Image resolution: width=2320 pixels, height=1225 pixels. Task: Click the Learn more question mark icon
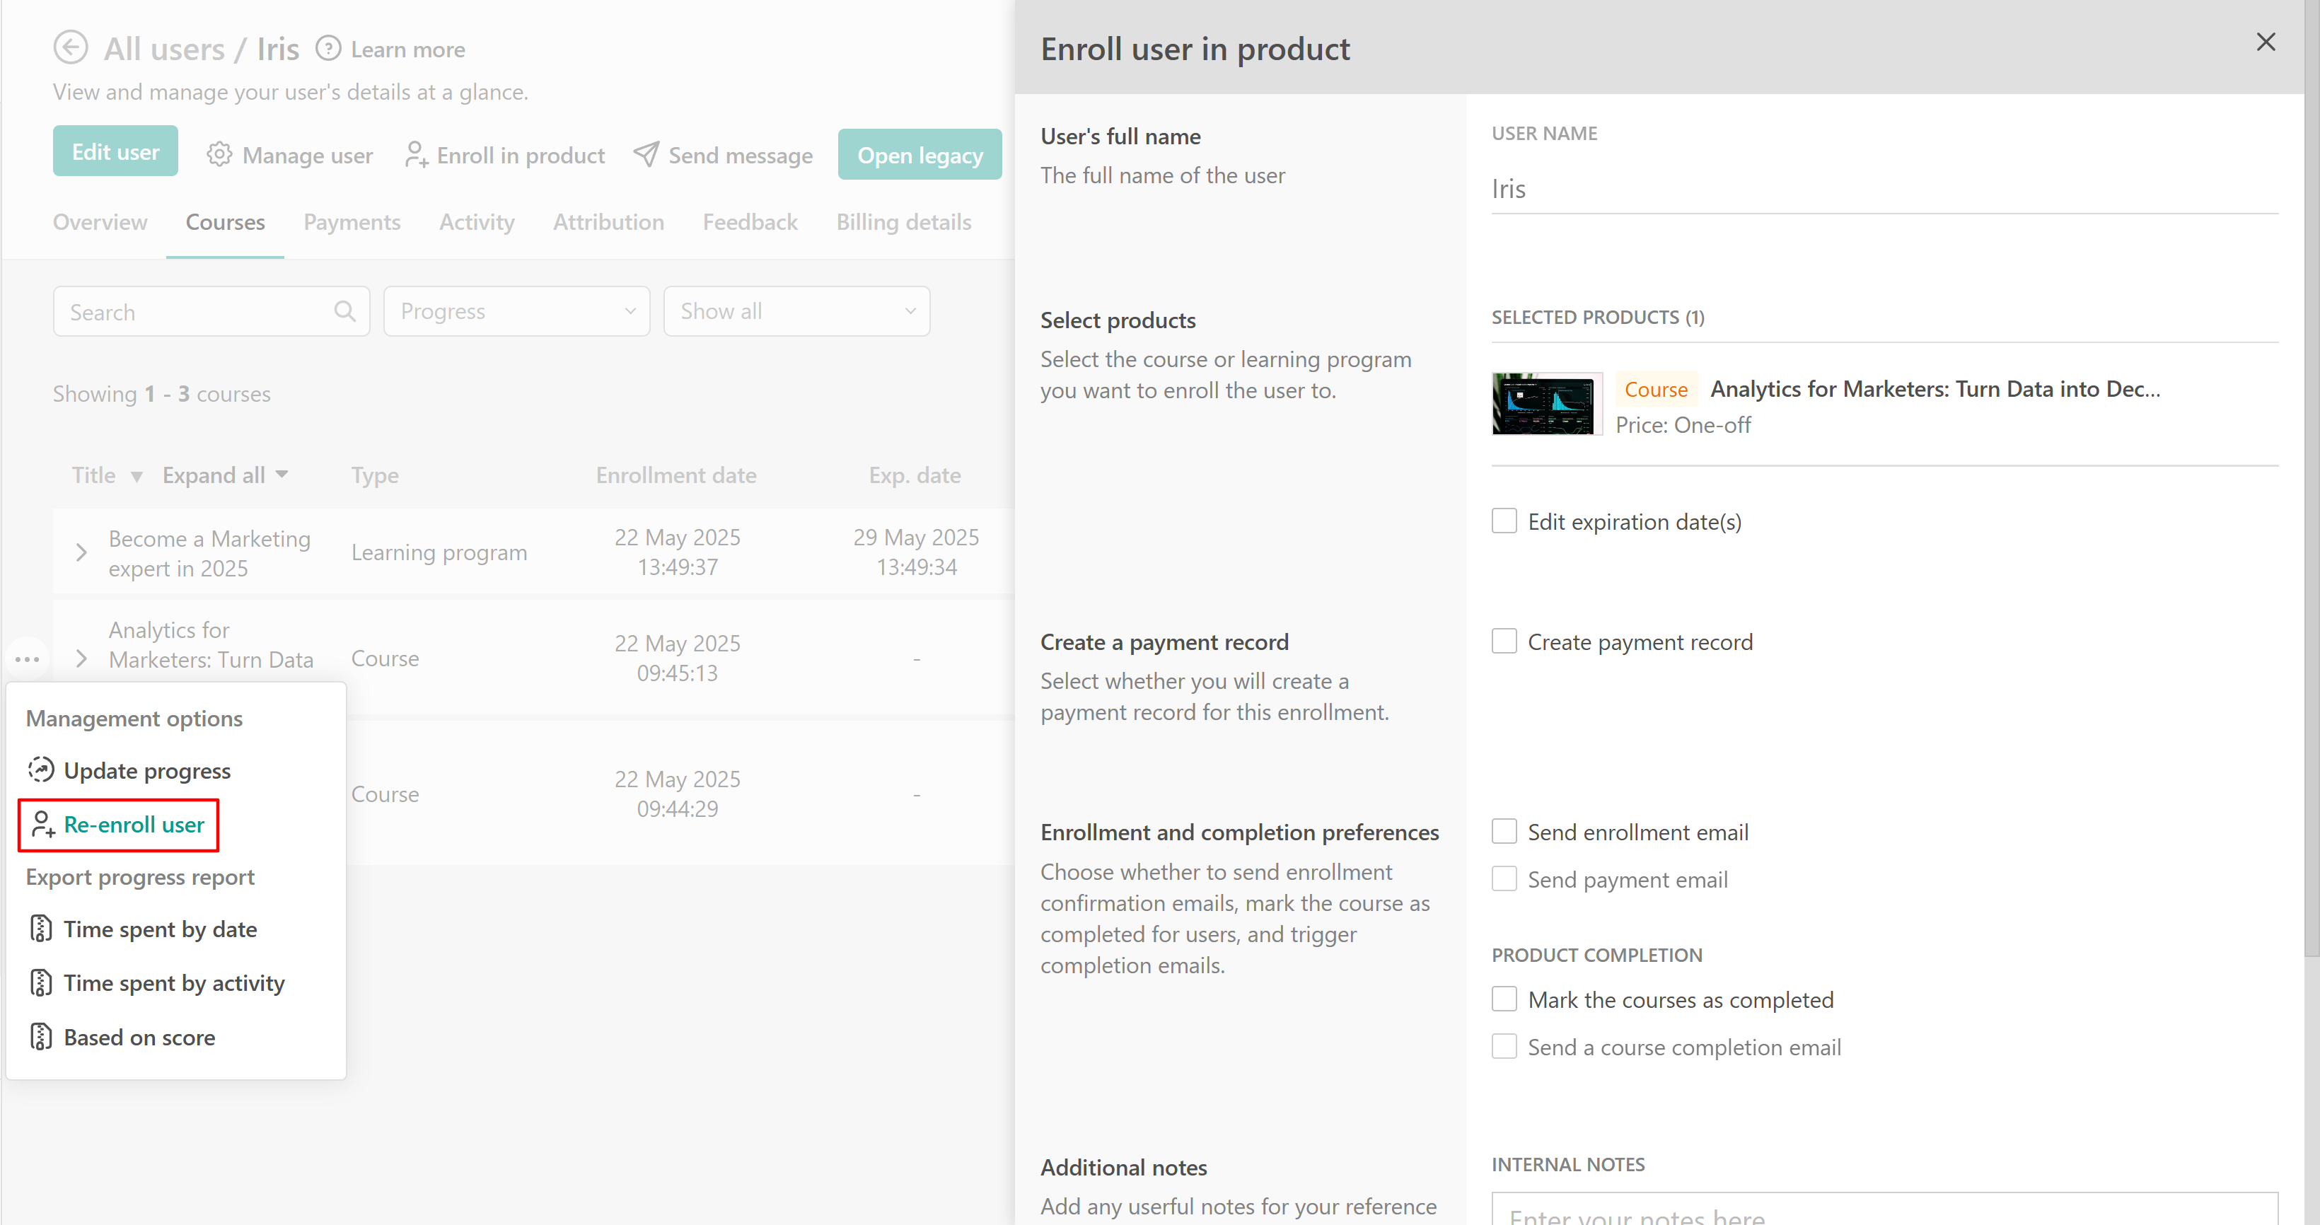329,47
